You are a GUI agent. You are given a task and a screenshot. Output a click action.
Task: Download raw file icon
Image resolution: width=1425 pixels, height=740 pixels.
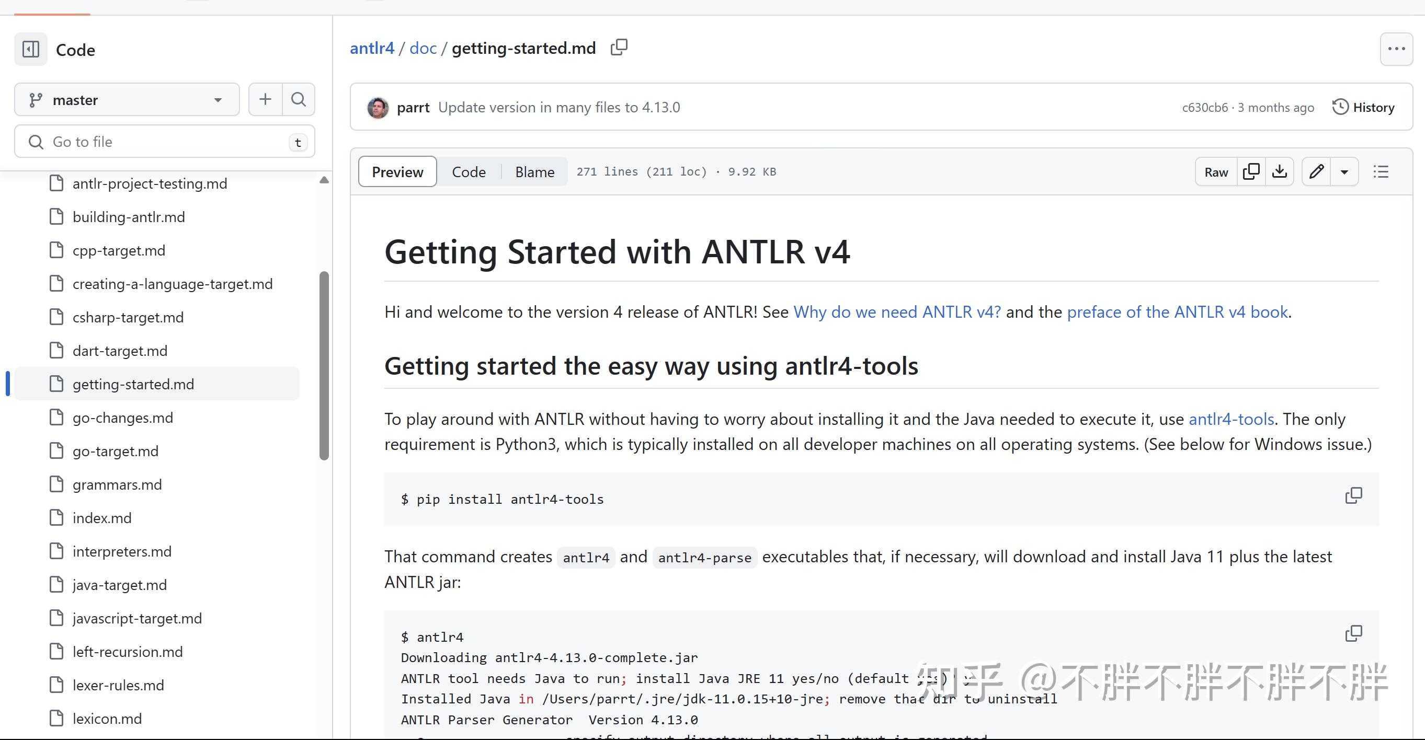[x=1280, y=172]
